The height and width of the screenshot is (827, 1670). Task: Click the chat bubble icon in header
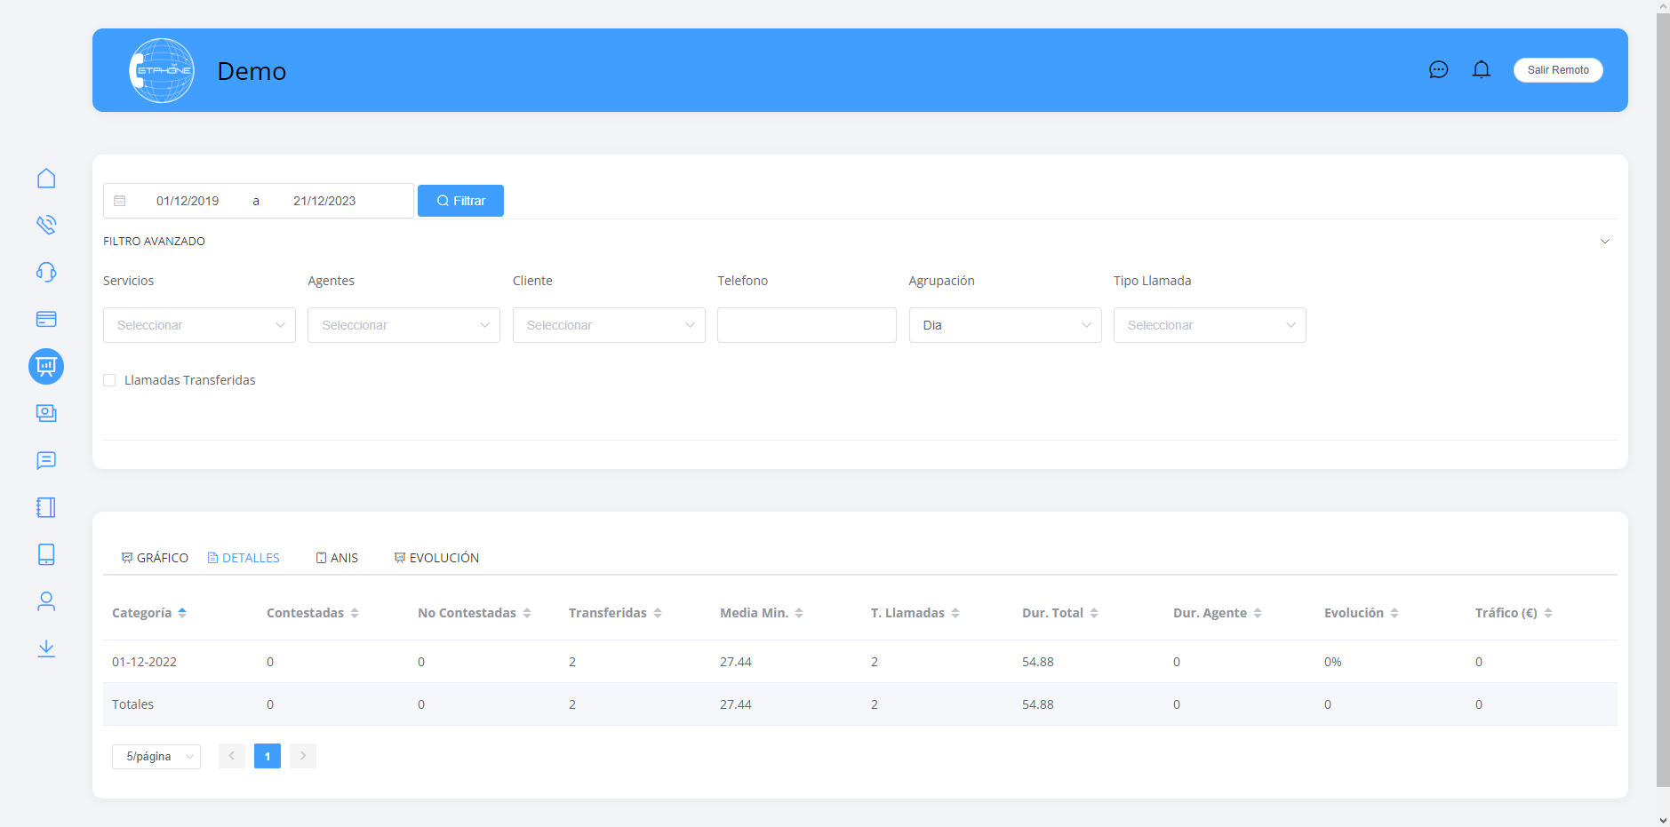coord(1438,70)
